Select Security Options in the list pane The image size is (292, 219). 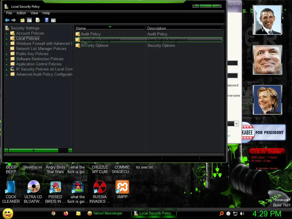94,45
